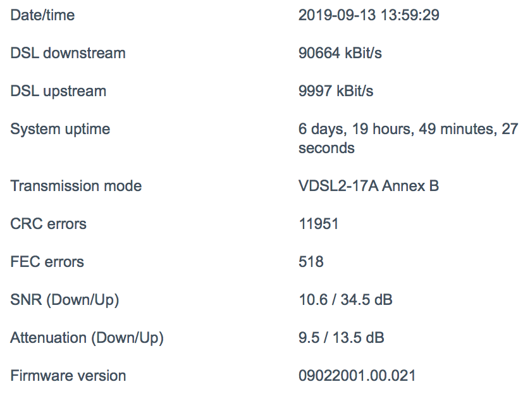Click the DSL upstream label
The image size is (530, 396).
tap(58, 91)
